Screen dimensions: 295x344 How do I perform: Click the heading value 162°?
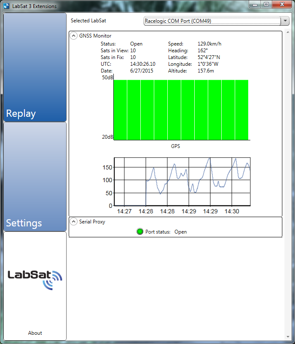(x=203, y=51)
